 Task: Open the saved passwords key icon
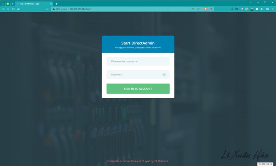193,9
